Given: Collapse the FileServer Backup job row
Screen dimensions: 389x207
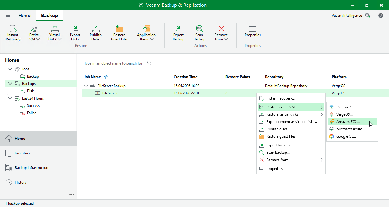Looking at the screenshot, I should (86, 86).
